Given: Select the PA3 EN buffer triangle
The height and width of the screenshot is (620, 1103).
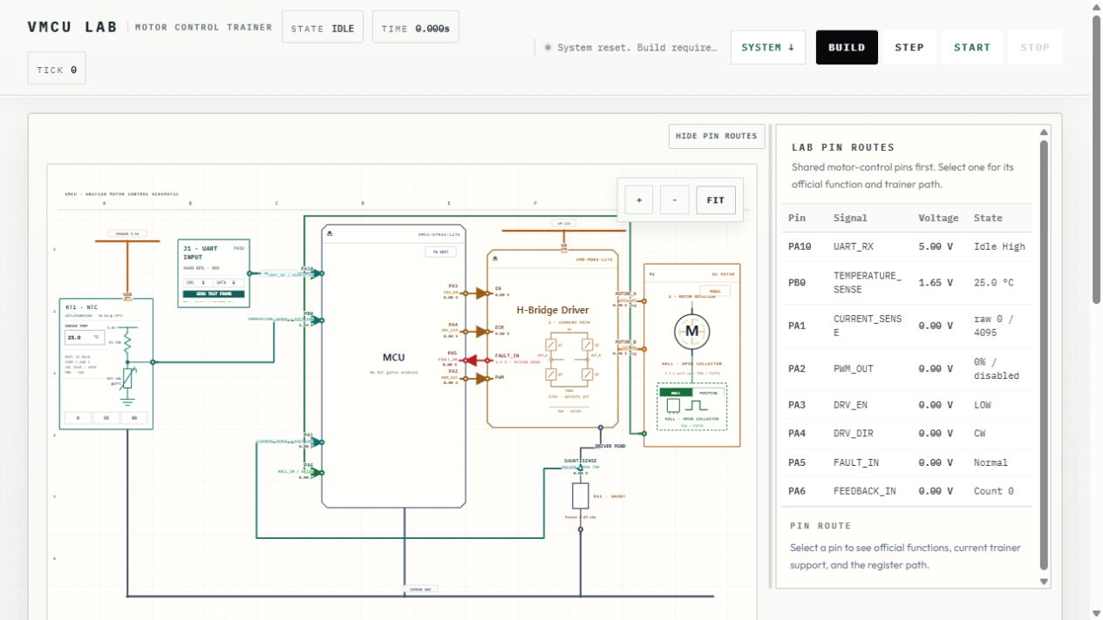Looking at the screenshot, I should (482, 293).
